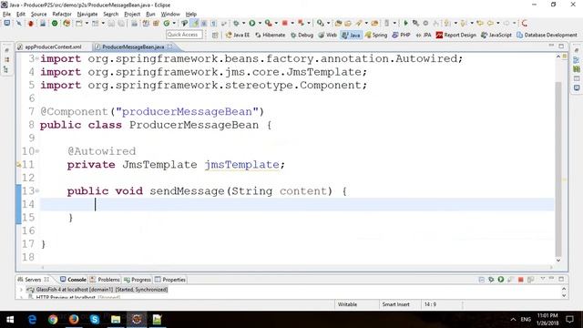This screenshot has height=328, width=583.
Task: Click the green Run button in toolbar
Action: (x=252, y=23)
